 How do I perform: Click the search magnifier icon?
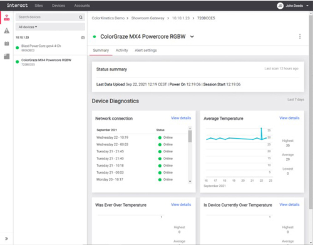[x=81, y=17]
